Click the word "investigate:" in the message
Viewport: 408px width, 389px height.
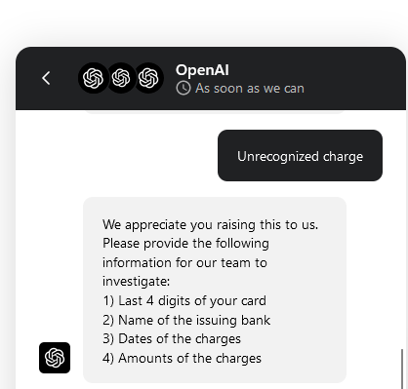point(136,282)
